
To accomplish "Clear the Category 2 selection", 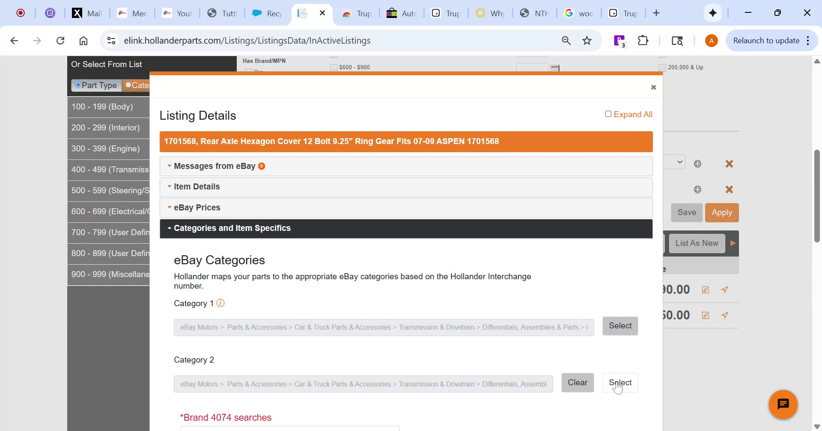I will [x=578, y=382].
